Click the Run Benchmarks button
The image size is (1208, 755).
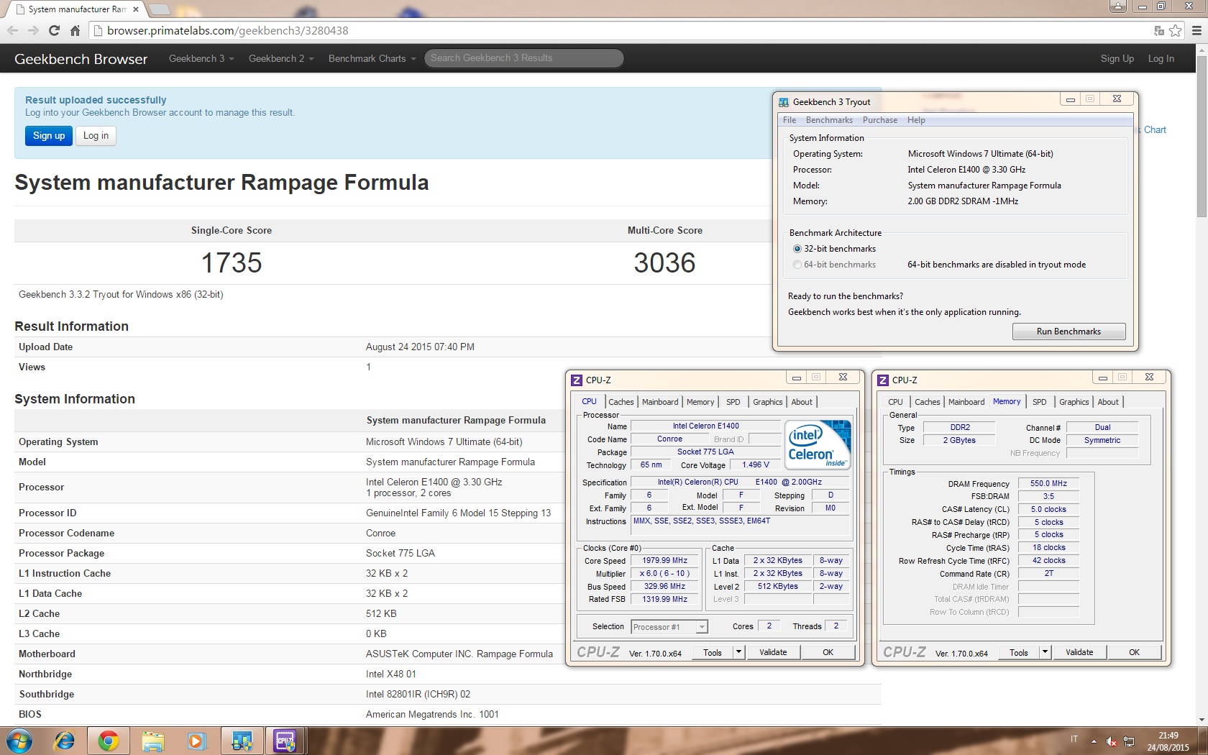tap(1069, 331)
